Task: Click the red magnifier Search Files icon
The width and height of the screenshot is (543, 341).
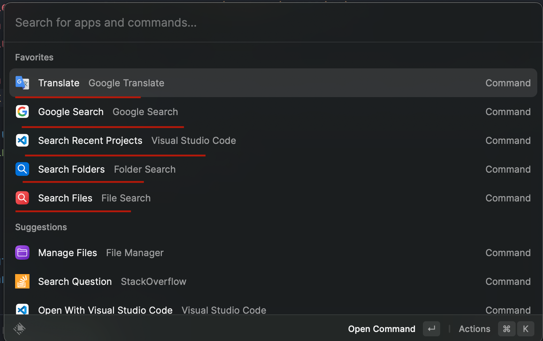Action: click(22, 198)
